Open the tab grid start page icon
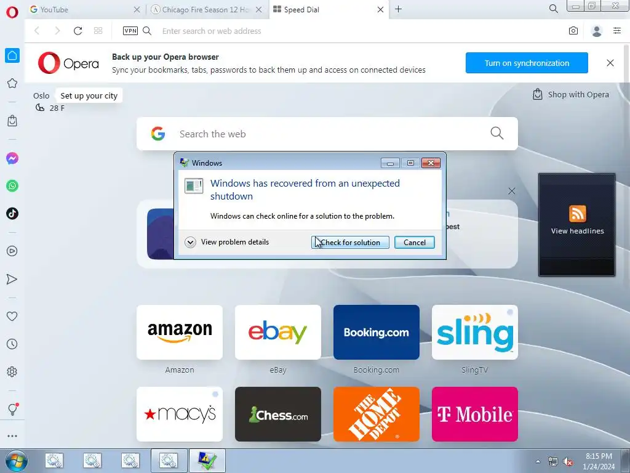Viewport: 630px width, 473px height. [x=98, y=31]
